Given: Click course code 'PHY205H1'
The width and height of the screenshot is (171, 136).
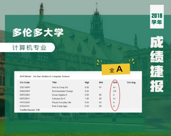Looking at the screenshot, I should coord(25,102).
